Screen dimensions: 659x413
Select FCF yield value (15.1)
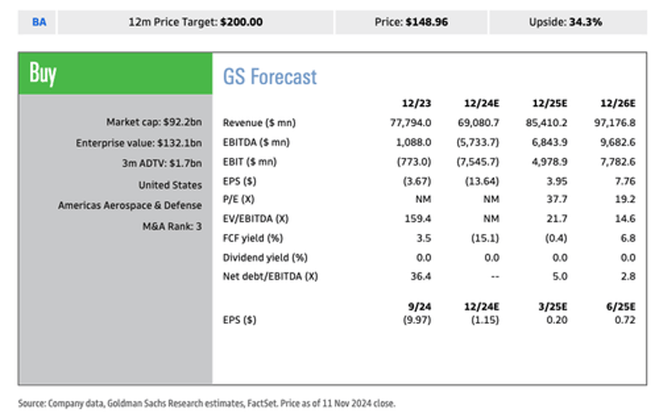485,238
